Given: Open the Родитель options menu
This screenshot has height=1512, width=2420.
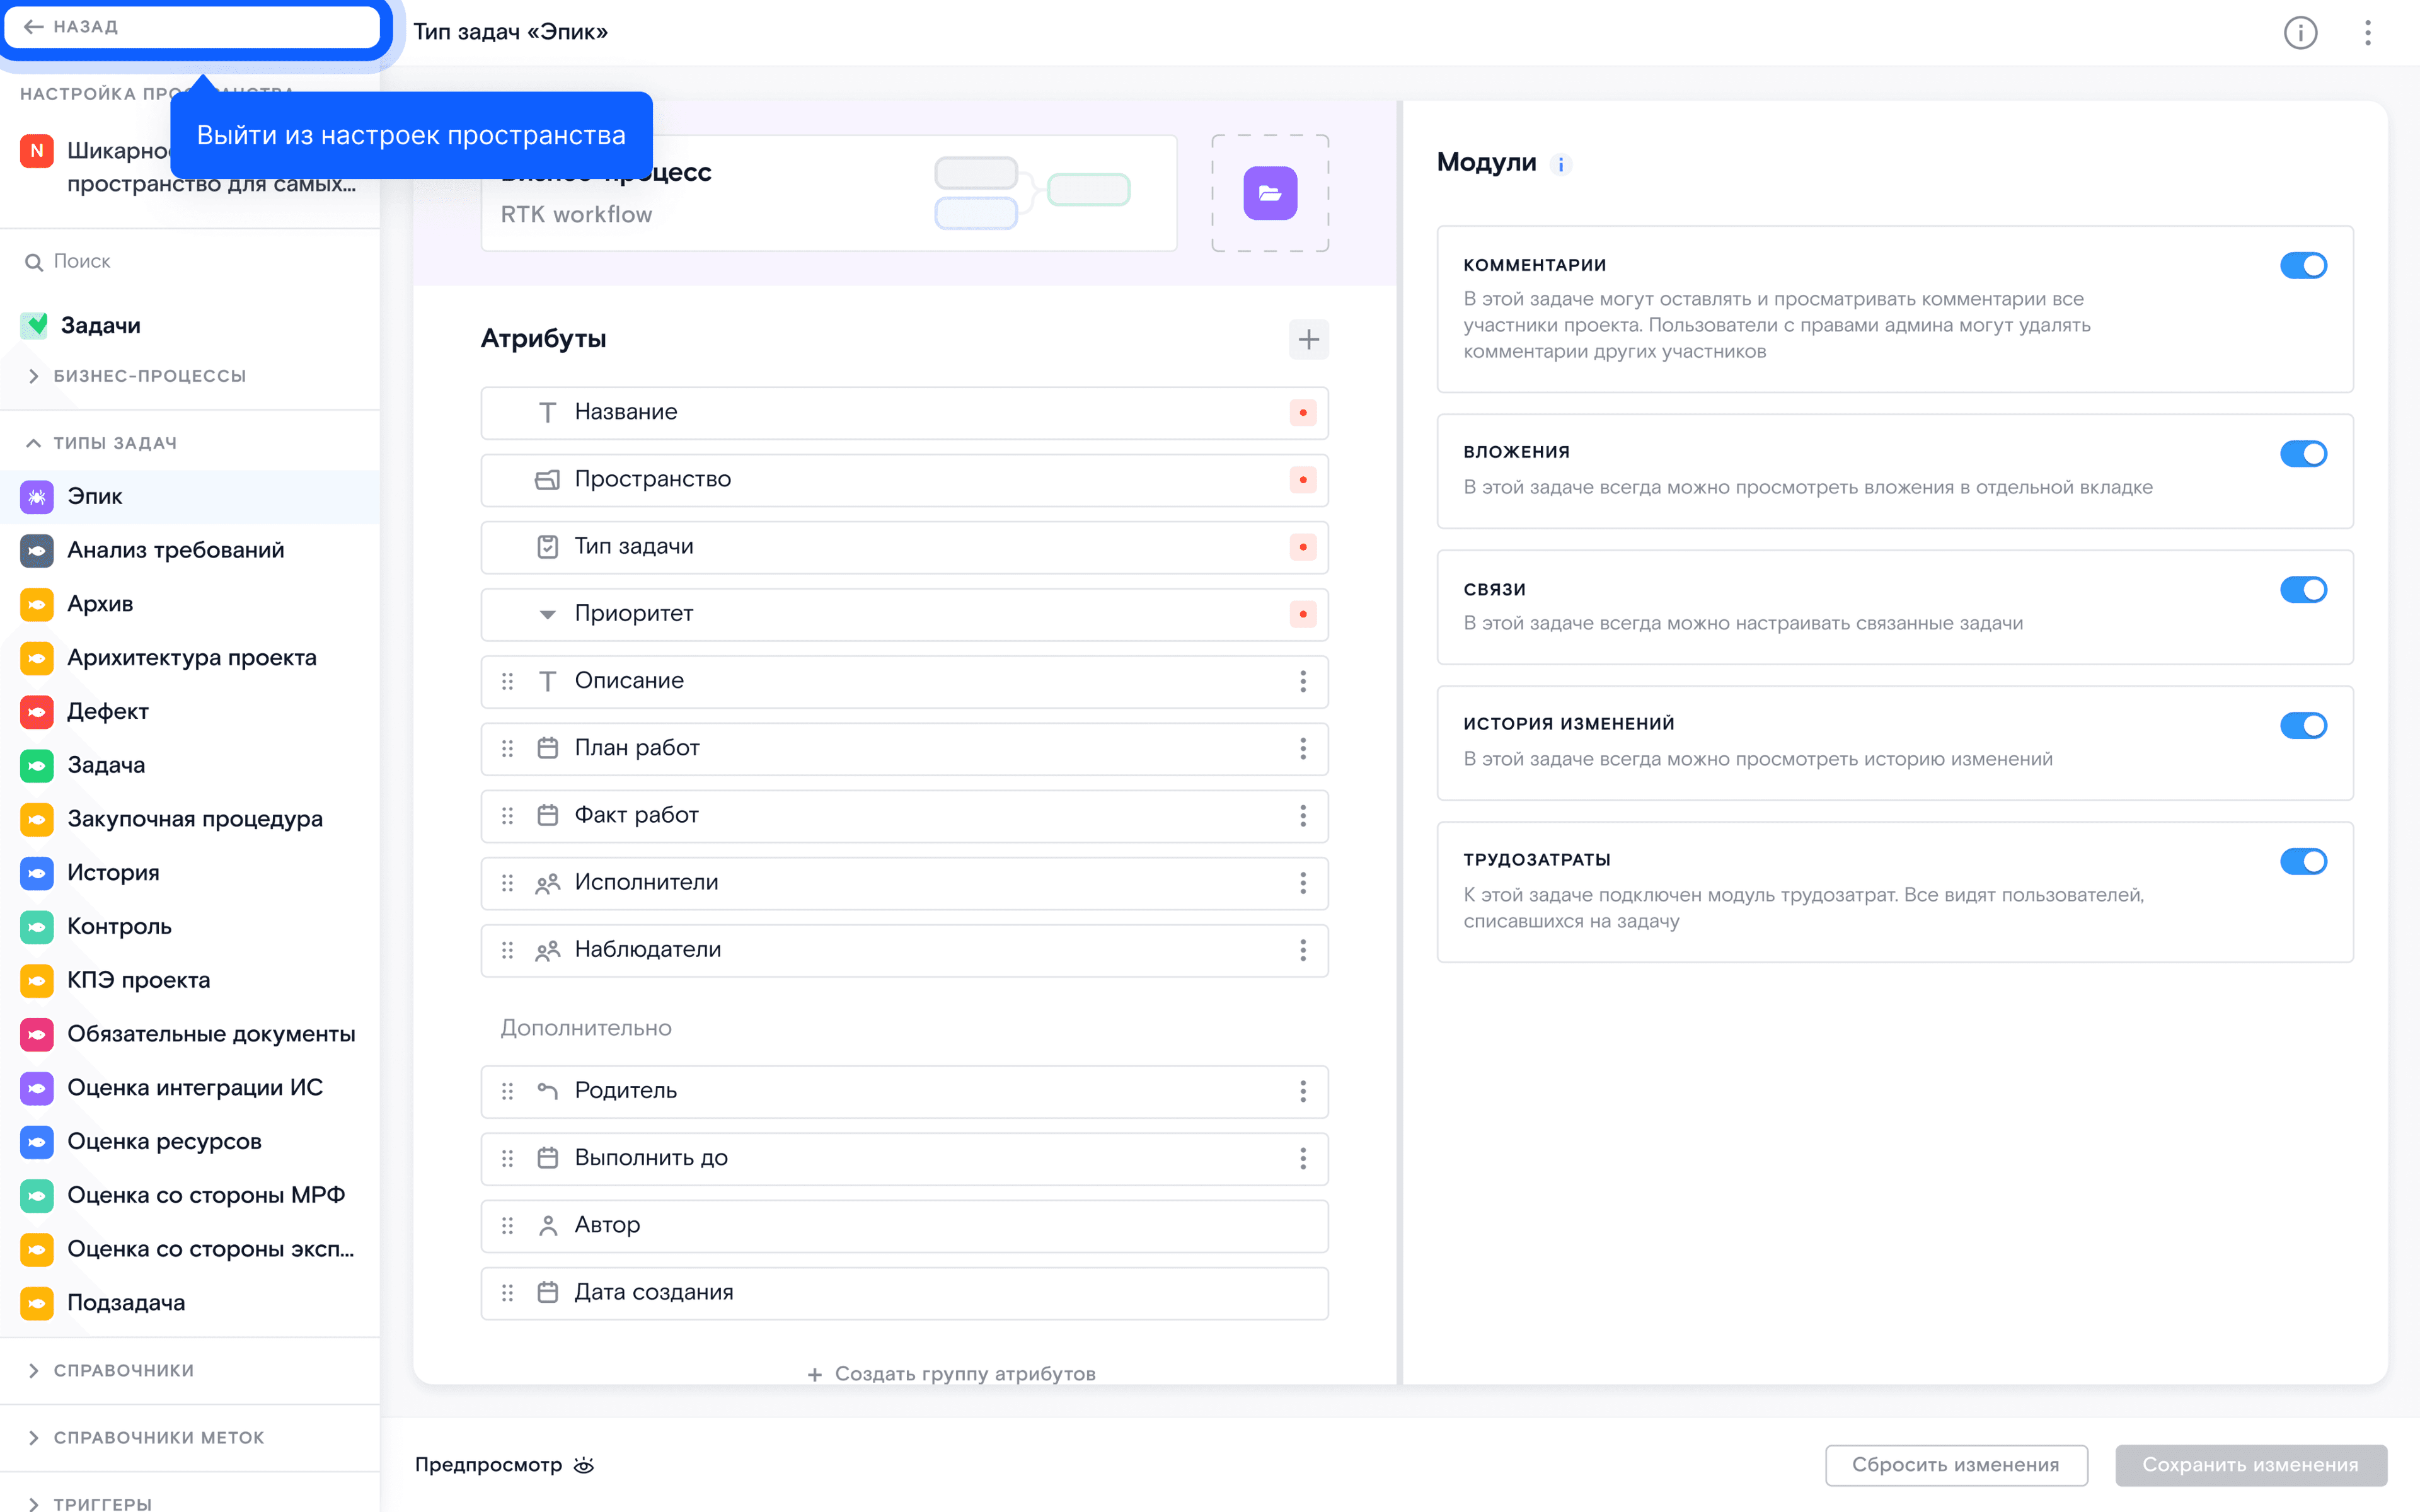Looking at the screenshot, I should (x=1302, y=1091).
